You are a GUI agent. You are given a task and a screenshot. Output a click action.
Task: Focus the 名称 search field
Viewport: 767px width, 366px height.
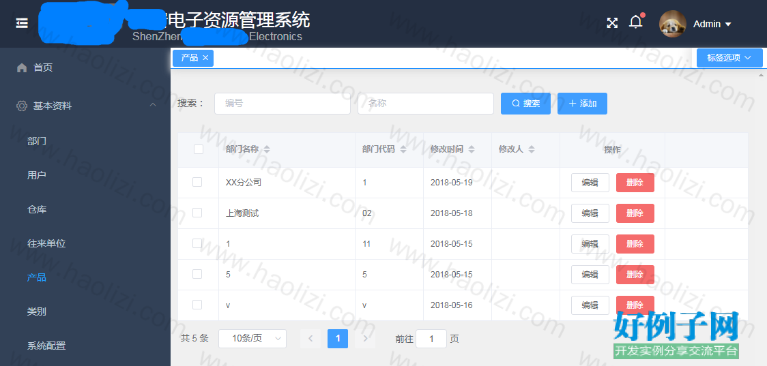pos(426,104)
